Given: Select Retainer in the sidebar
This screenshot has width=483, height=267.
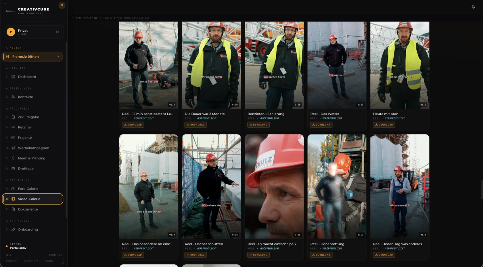Looking at the screenshot, I should (32, 127).
